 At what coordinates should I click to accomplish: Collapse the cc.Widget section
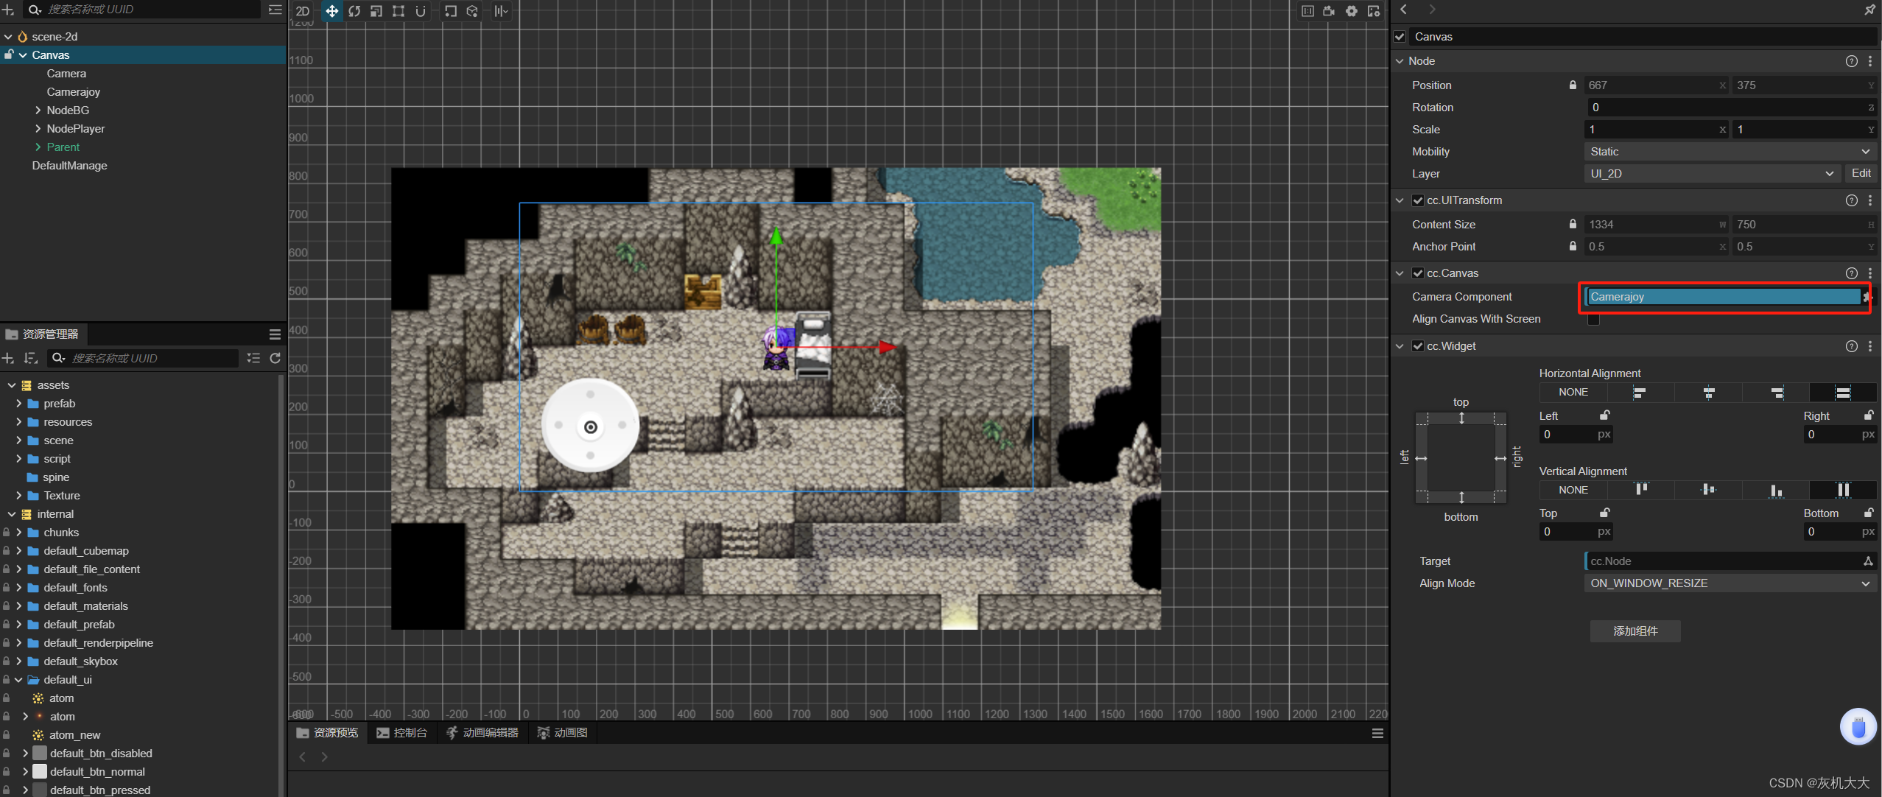pyautogui.click(x=1400, y=346)
